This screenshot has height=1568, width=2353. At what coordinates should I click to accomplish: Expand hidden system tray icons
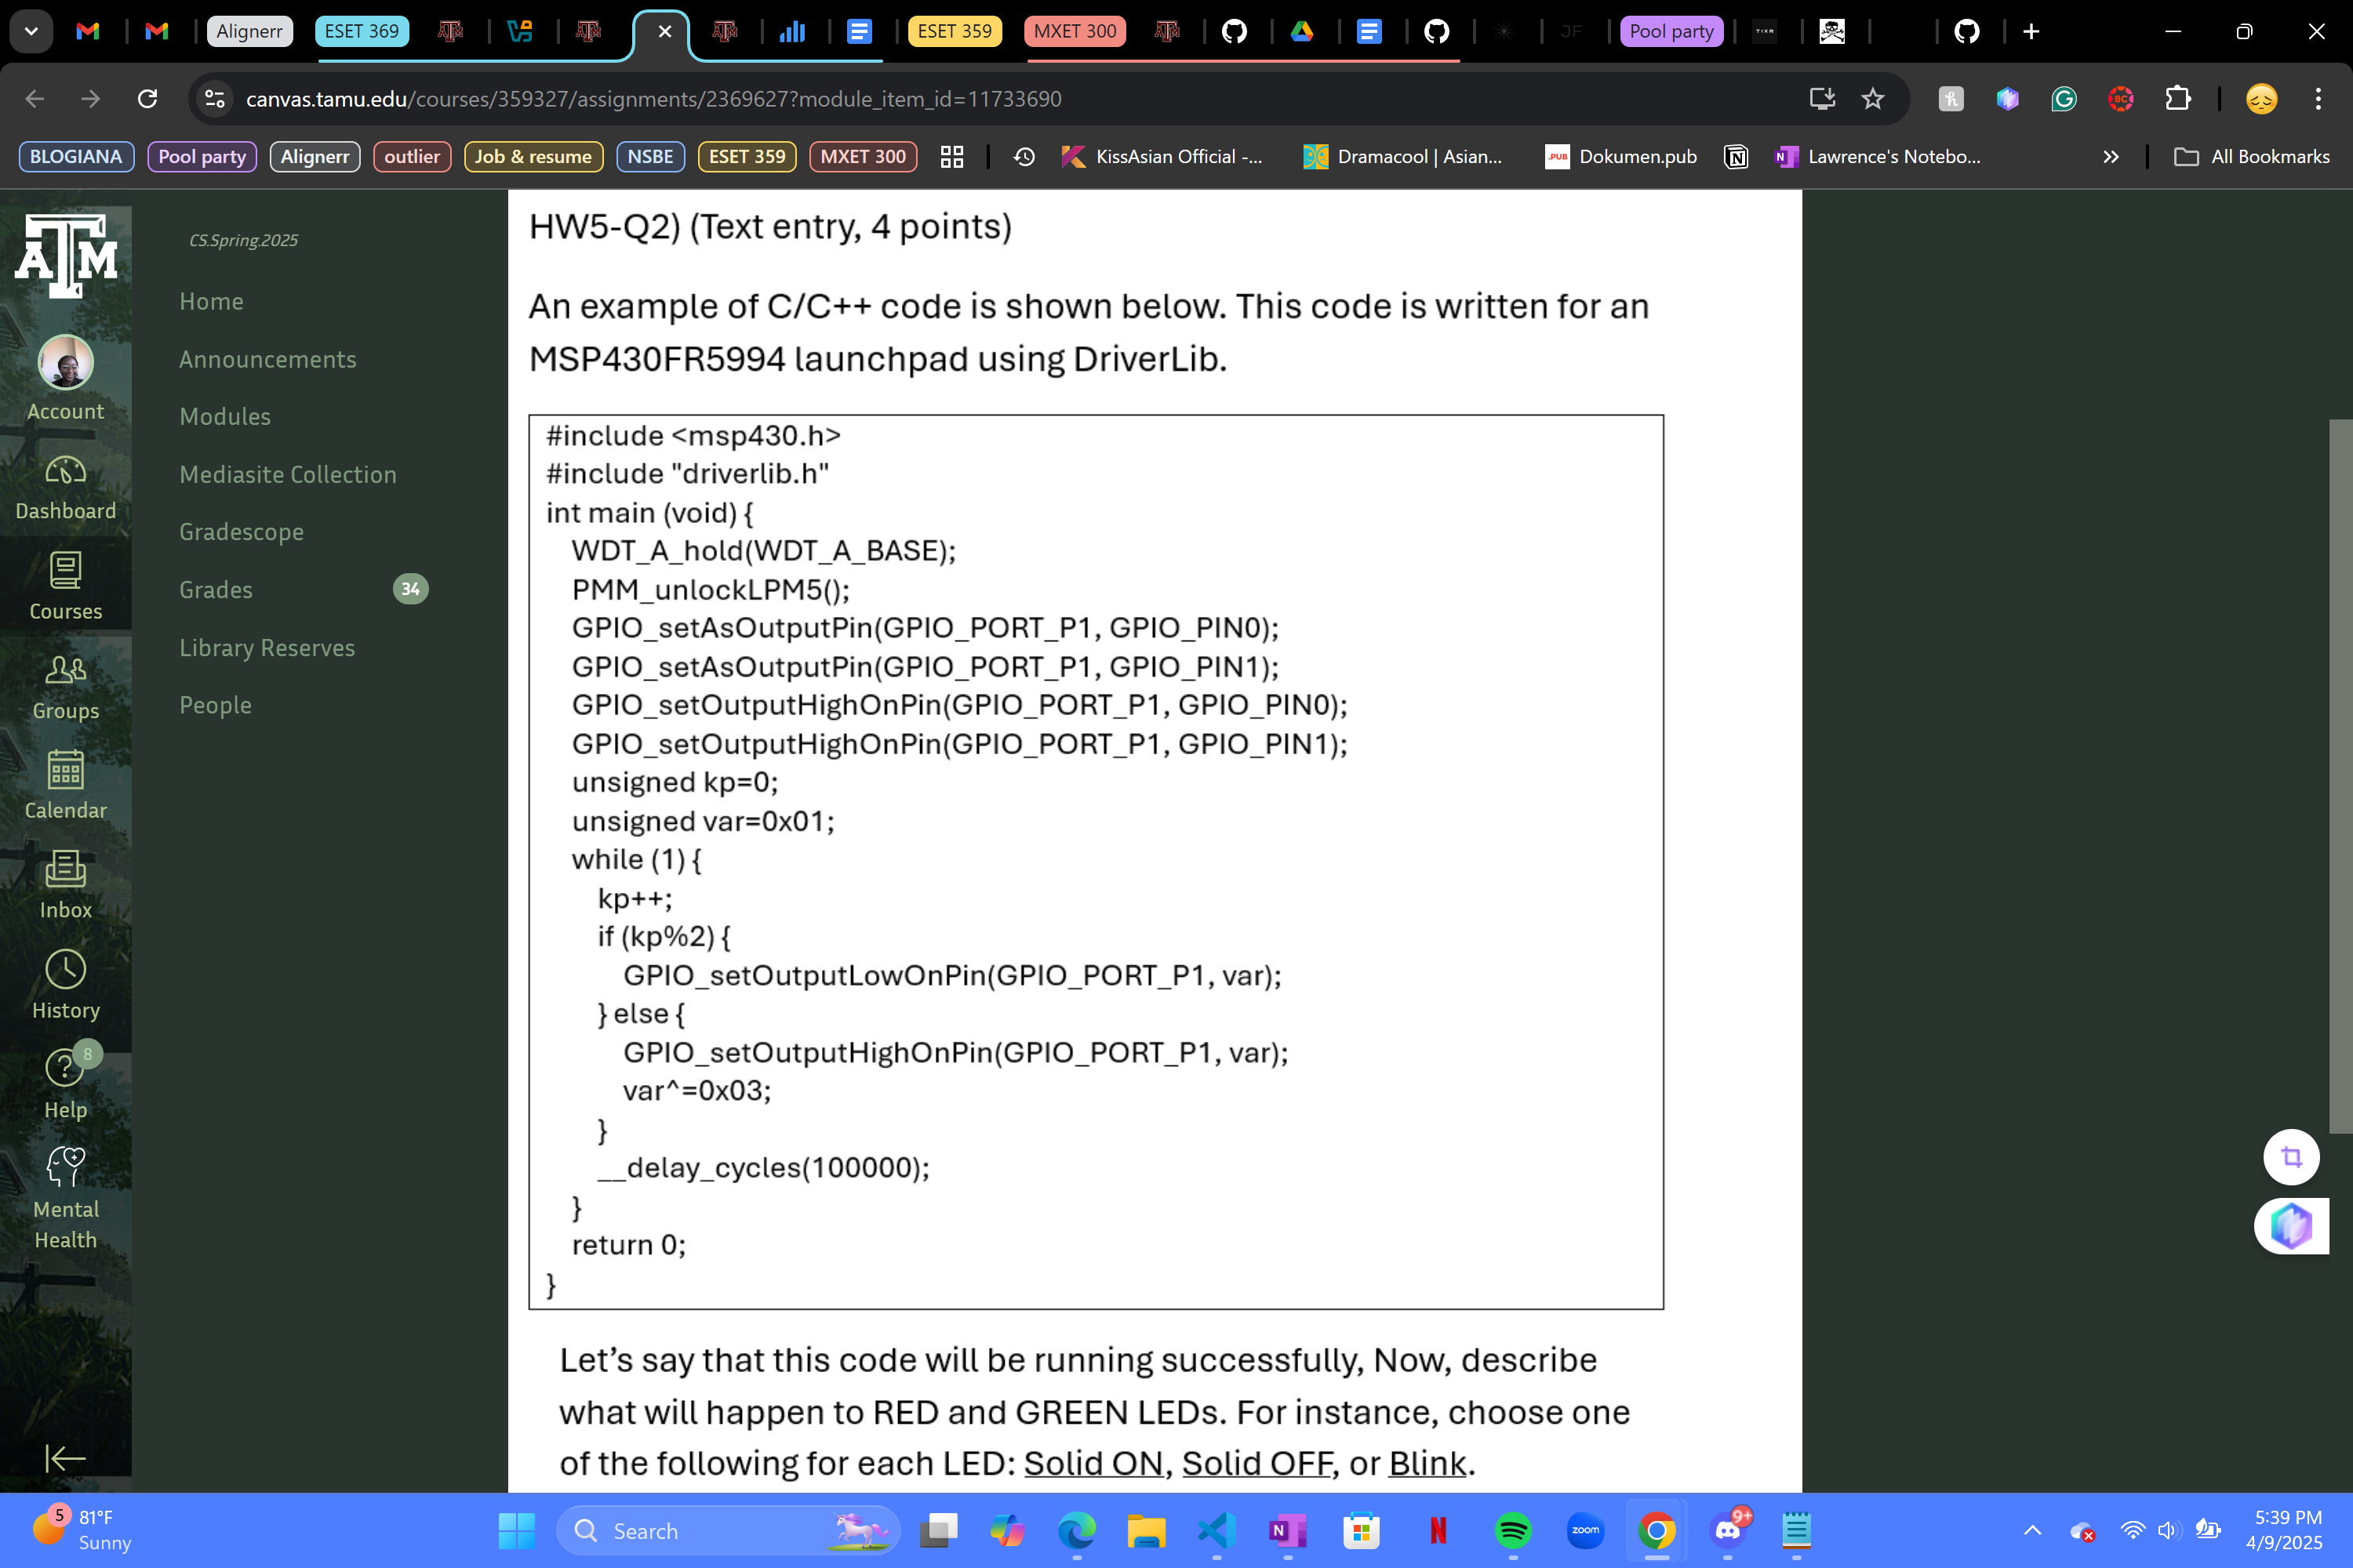[2032, 1530]
